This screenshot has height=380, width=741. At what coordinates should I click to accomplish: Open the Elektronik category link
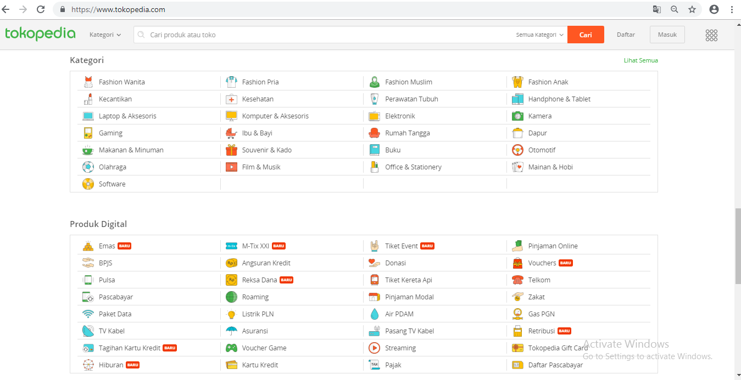point(400,116)
